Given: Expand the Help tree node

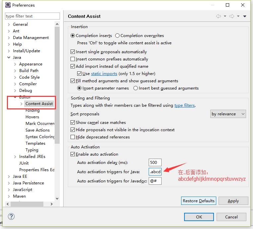Looking at the screenshot, I should click(x=9, y=44).
